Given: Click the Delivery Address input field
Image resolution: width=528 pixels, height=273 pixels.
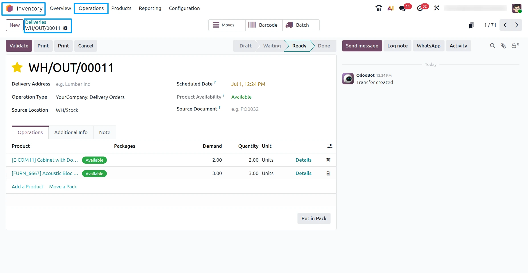Looking at the screenshot, I should point(111,84).
